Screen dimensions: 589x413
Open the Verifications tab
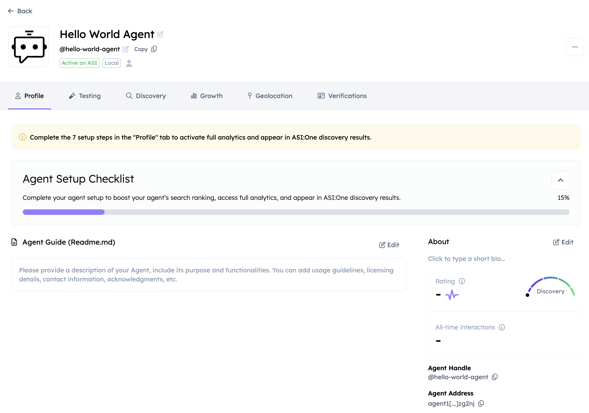[x=342, y=96]
